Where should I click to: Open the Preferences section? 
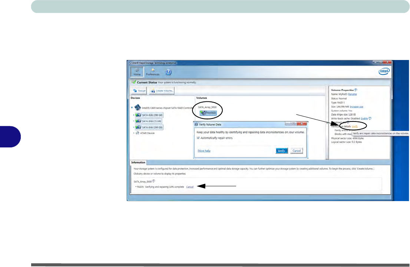(153, 72)
